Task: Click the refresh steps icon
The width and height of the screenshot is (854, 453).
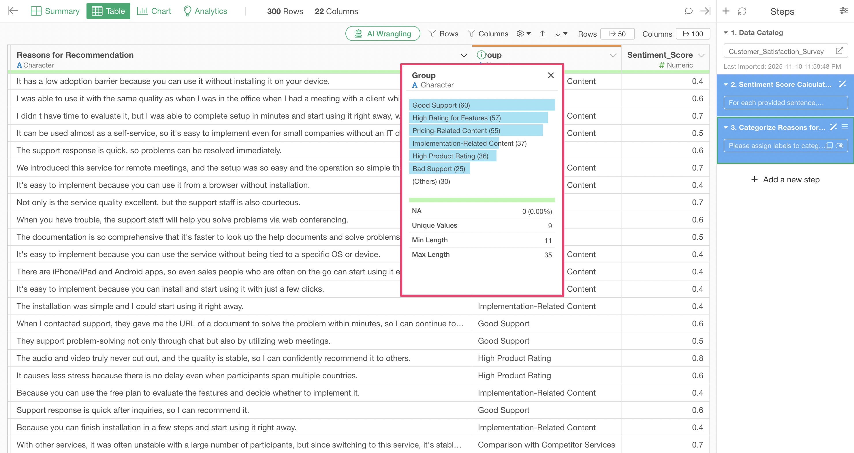Action: (742, 11)
